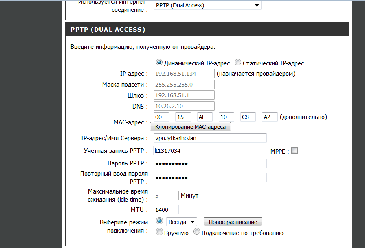Enable the MPPE checkbox

click(x=295, y=151)
